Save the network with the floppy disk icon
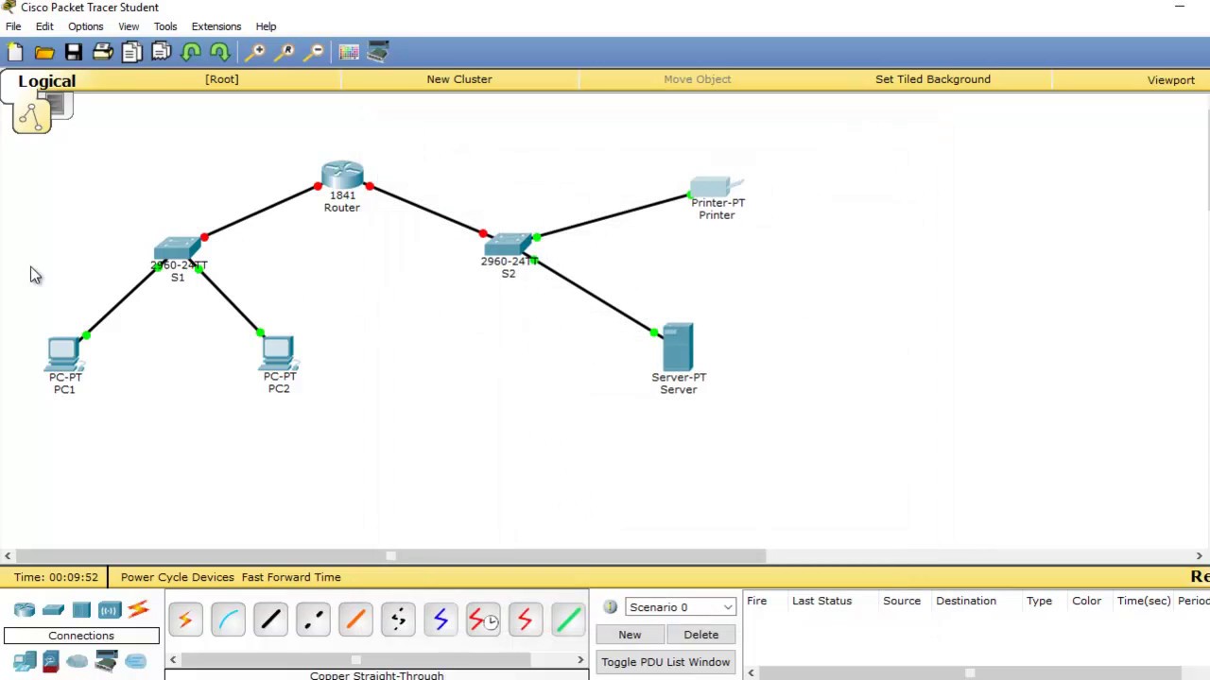Screen dimensions: 1210x680 click(x=74, y=52)
